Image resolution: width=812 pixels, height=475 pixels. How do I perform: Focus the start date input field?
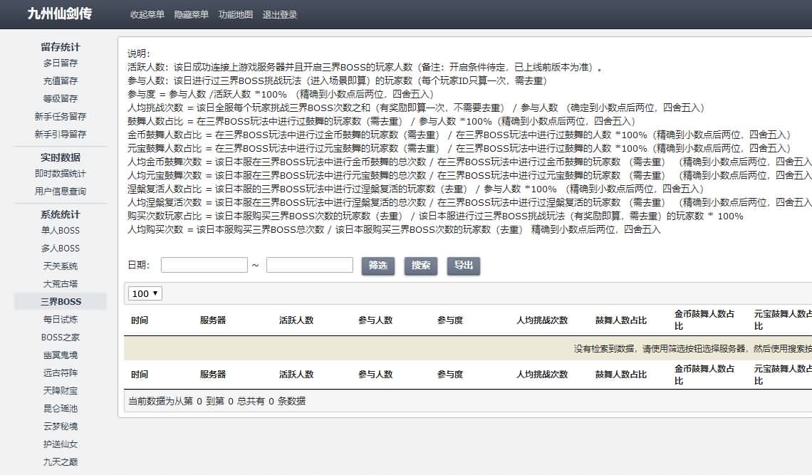pyautogui.click(x=204, y=265)
